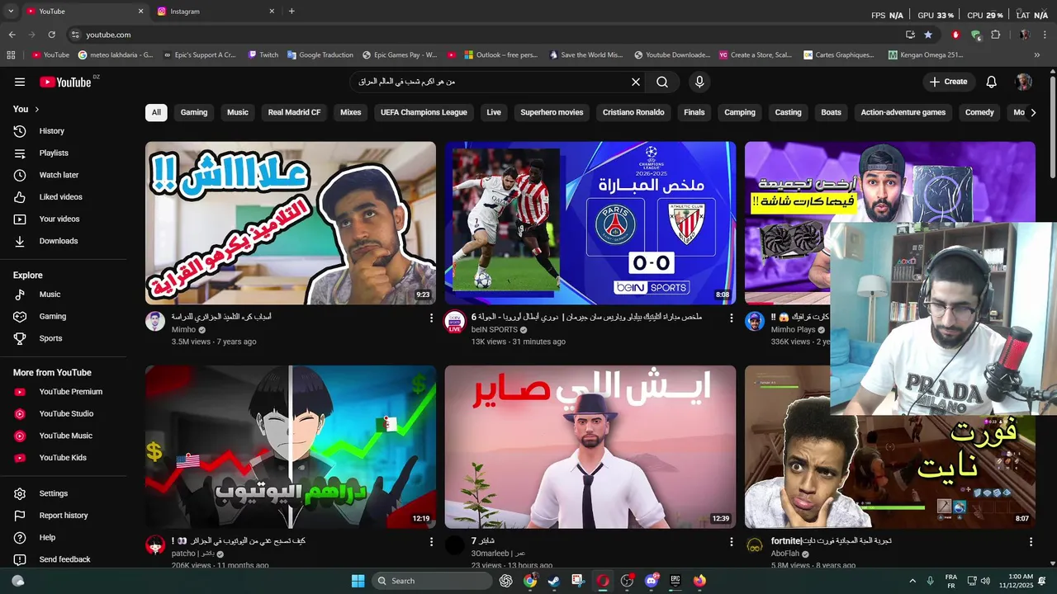Click the browser address bar
Screen dimensions: 1057x594
point(487,35)
